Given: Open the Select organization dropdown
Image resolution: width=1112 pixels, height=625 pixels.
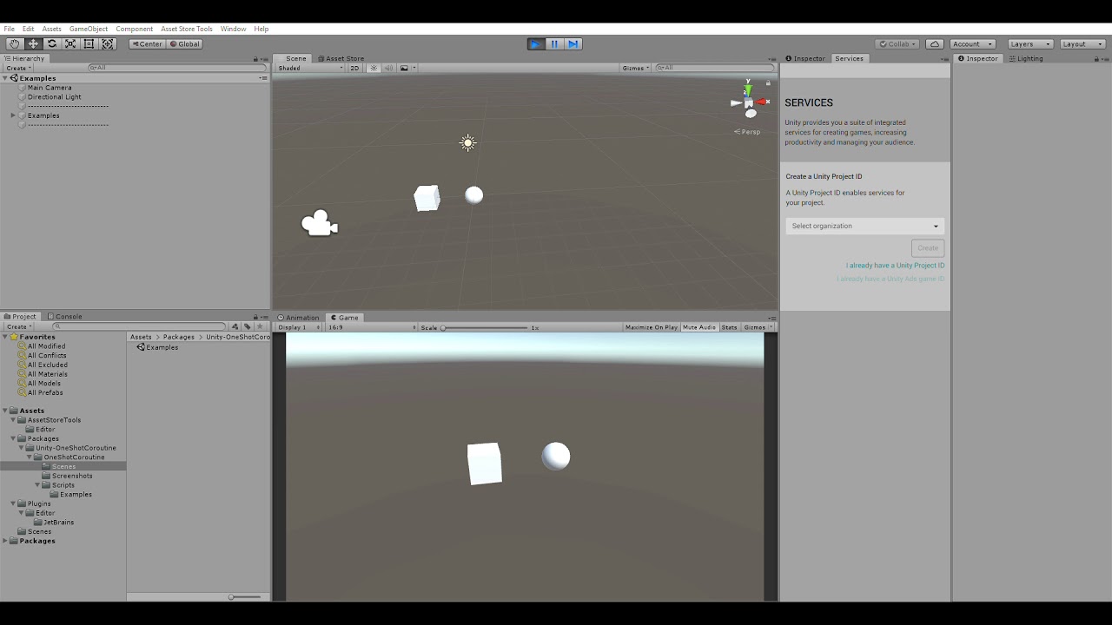Looking at the screenshot, I should point(864,226).
